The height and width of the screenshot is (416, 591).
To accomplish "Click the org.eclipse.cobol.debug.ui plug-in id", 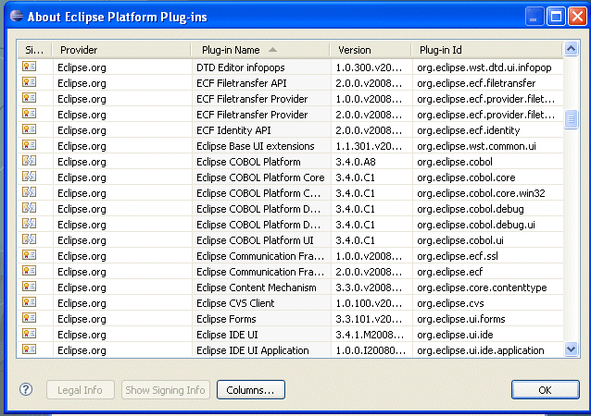I will tap(475, 225).
